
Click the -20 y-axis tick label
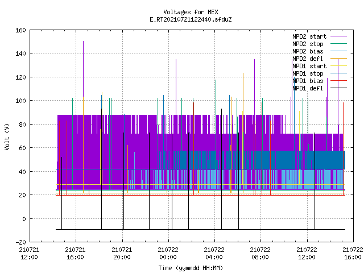[20, 242]
